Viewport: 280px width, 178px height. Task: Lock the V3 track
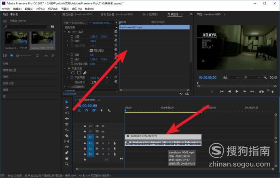85,126
